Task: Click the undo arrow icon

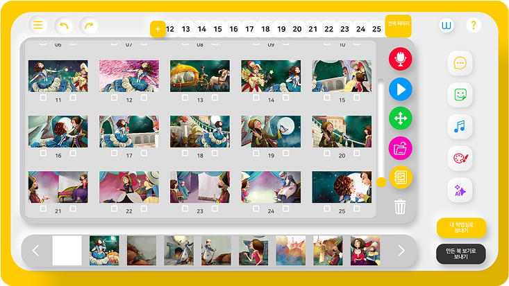Action: tap(64, 26)
